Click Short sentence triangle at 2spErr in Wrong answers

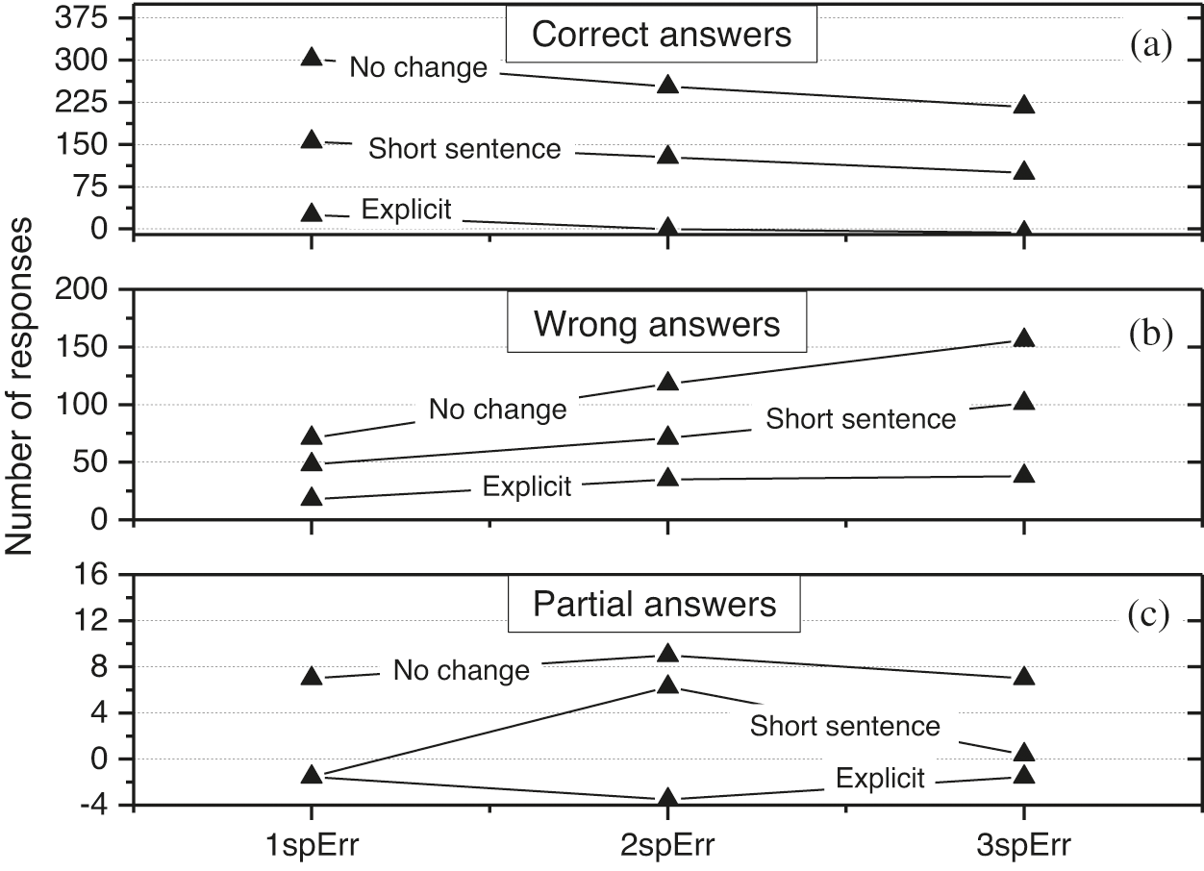[x=668, y=436]
